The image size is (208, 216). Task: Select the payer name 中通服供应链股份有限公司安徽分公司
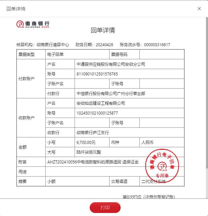[x=111, y=64]
